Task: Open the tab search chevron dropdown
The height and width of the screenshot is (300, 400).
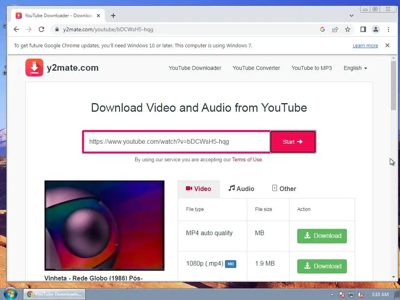Action: coord(352,16)
